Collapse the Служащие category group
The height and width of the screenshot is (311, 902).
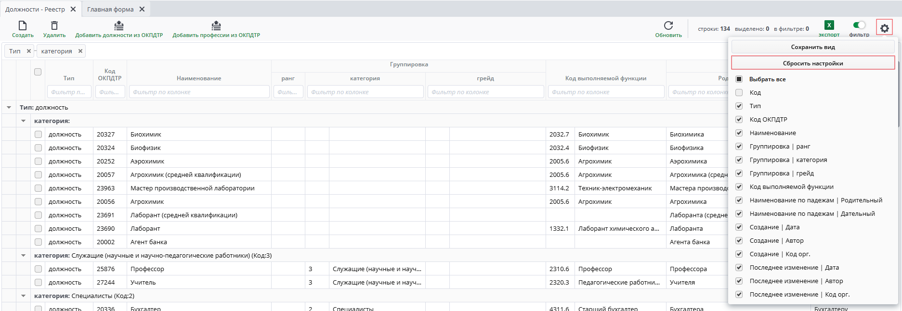pyautogui.click(x=23, y=256)
